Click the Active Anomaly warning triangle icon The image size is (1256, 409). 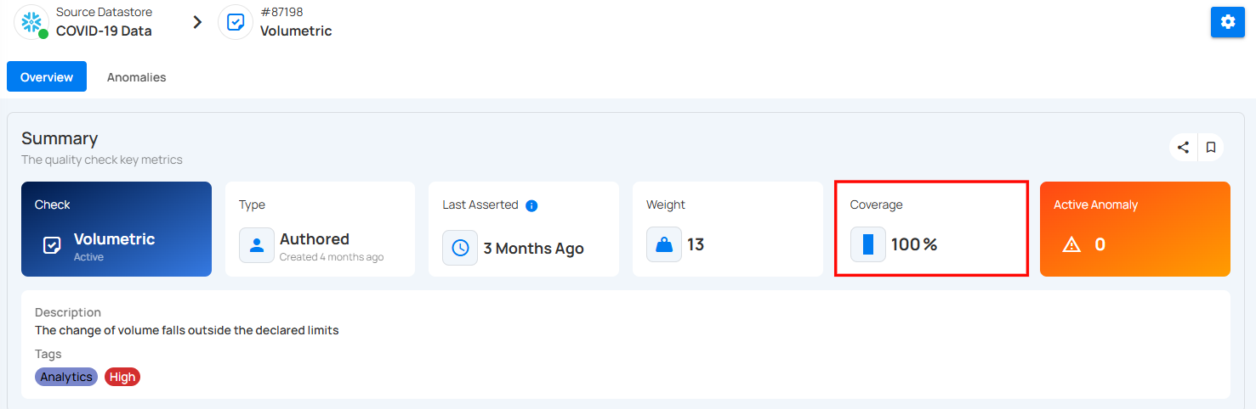(x=1071, y=244)
